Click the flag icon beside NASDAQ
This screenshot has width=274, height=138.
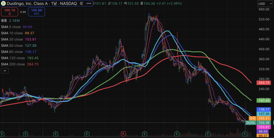(81, 3)
